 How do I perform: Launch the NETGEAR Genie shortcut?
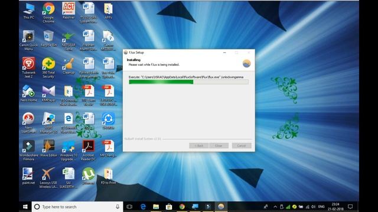tap(69, 41)
